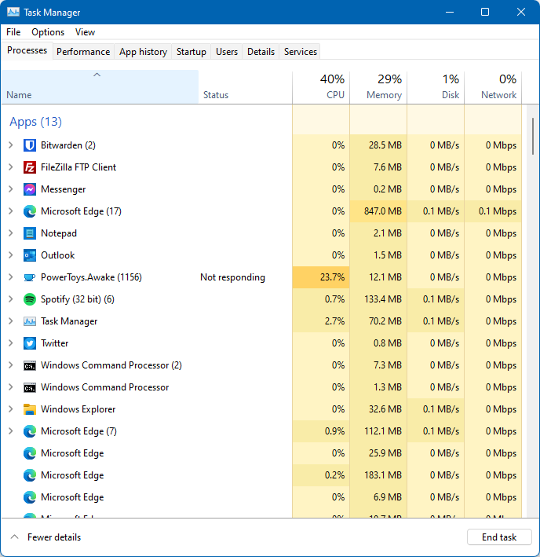Select the Windows Command Processor 1.3 MB row
Screen dimensions: 540x557
pos(261,387)
